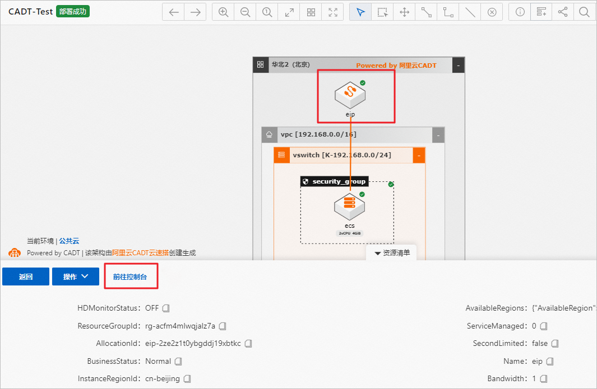The height and width of the screenshot is (389, 597).
Task: Select the right-angle connector tool
Action: 448,12
